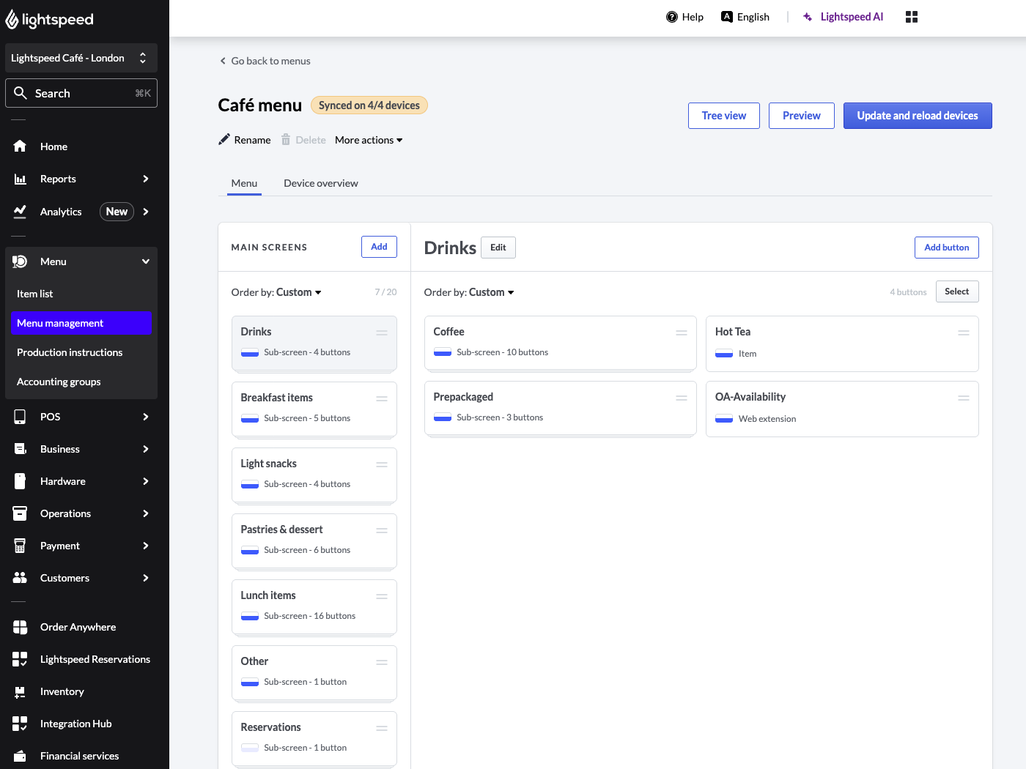This screenshot has height=769, width=1026.
Task: Open the Lightspeed Café - London location switcher
Action: point(81,58)
